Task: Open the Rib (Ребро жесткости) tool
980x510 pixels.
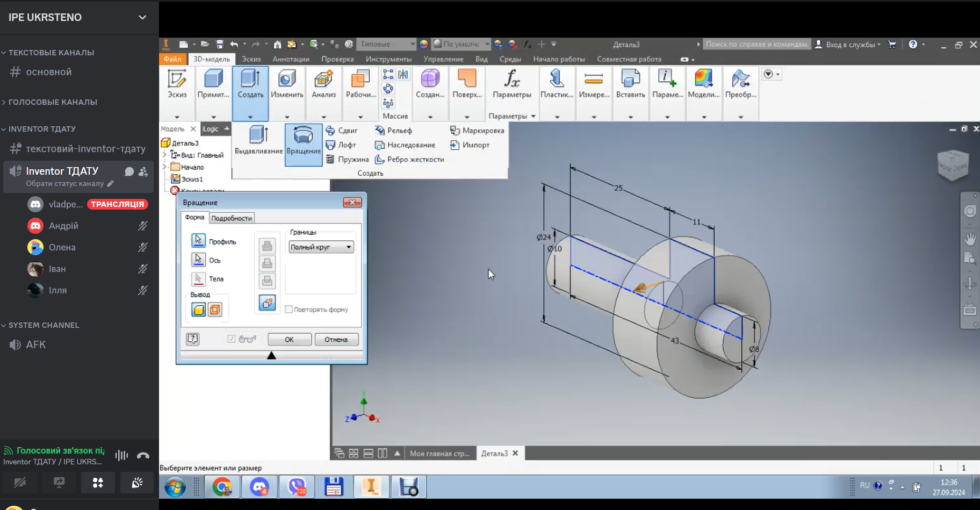Action: click(409, 160)
